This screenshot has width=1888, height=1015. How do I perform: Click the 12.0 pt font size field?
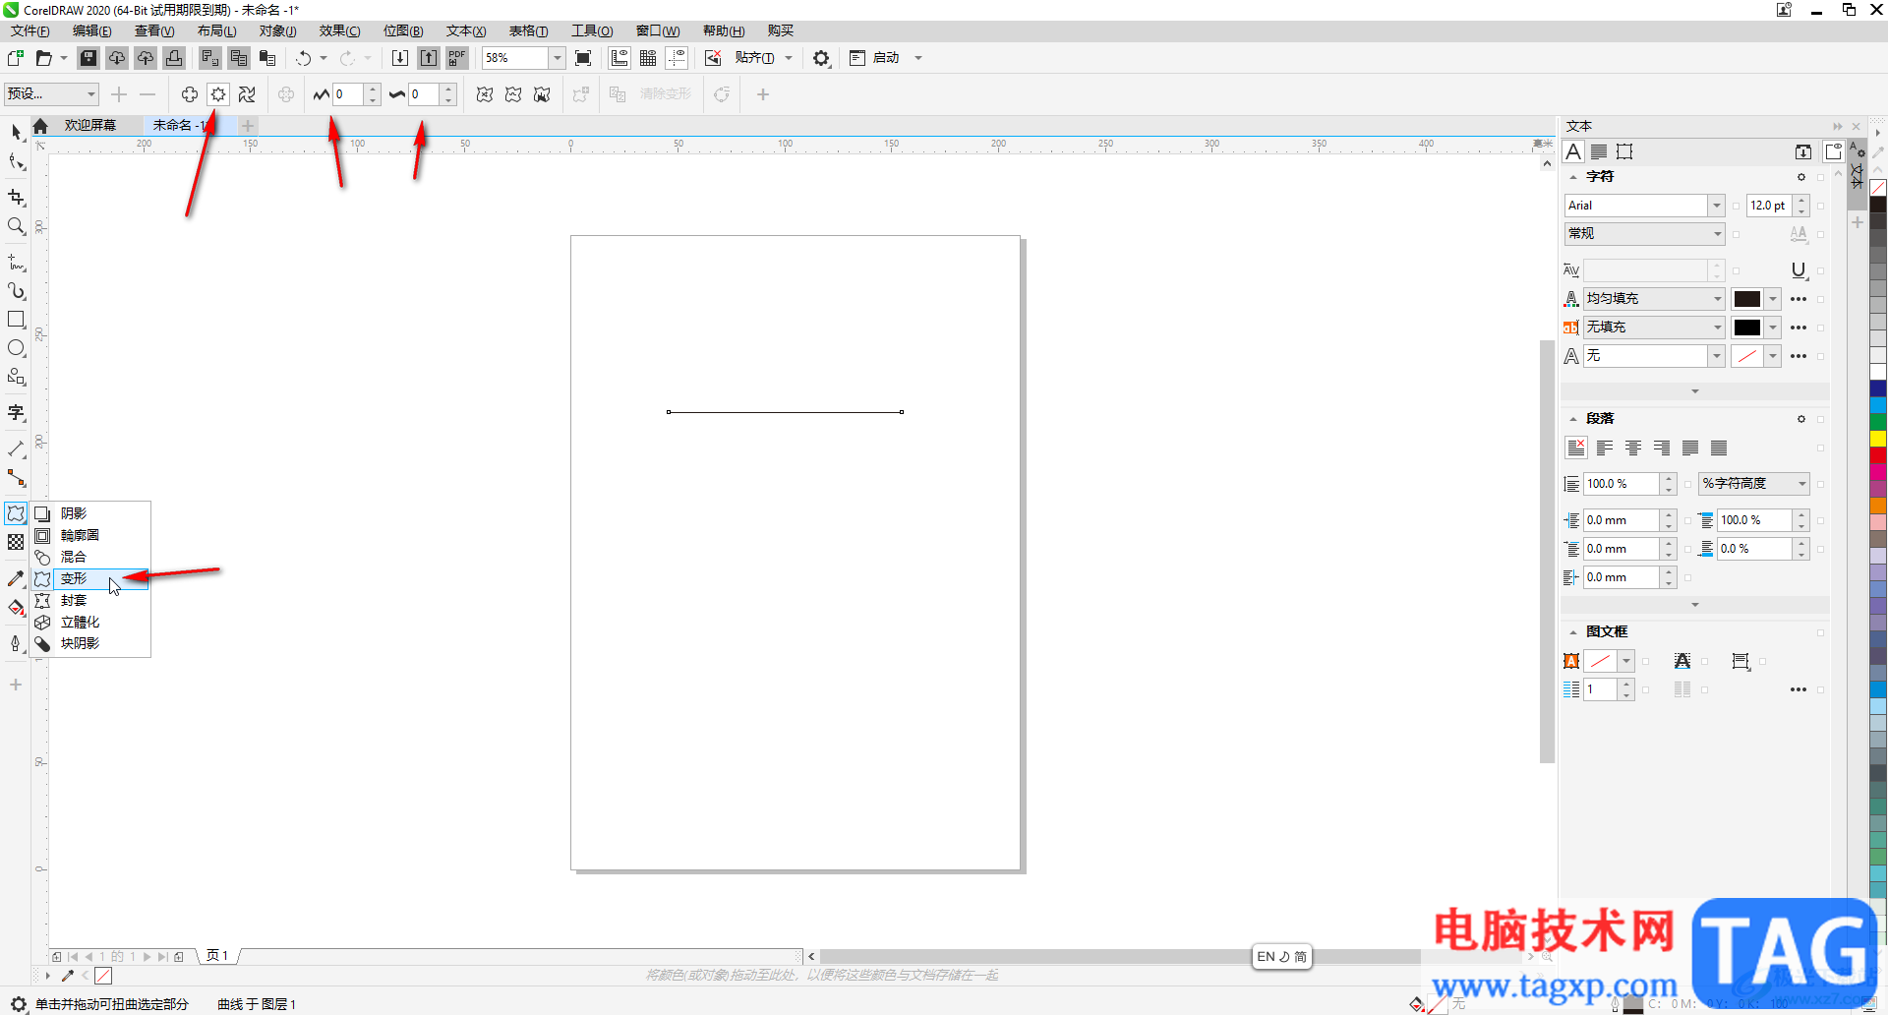pyautogui.click(x=1770, y=206)
